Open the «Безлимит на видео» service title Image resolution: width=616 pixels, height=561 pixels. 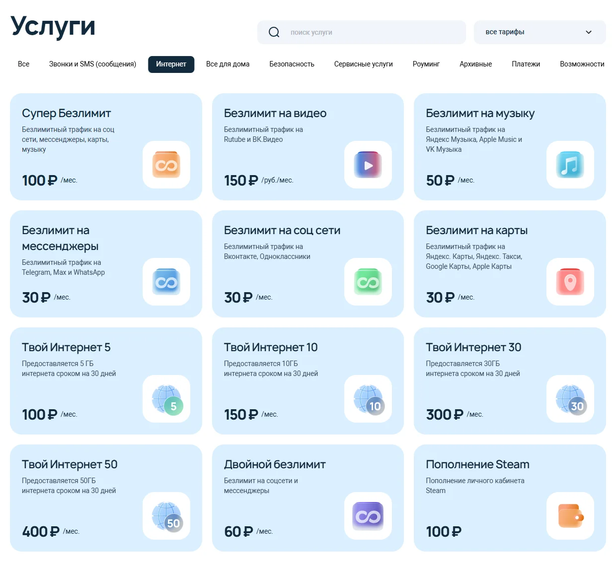click(x=275, y=113)
